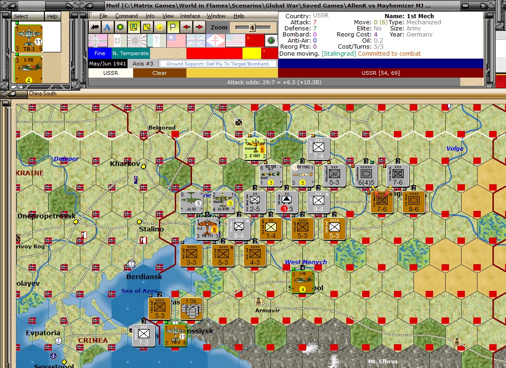Open the Info menu
Screen dimensions: 506x368
coord(150,16)
